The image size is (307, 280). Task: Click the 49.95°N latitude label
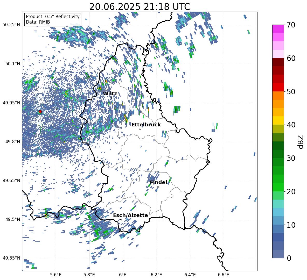pos(11,103)
